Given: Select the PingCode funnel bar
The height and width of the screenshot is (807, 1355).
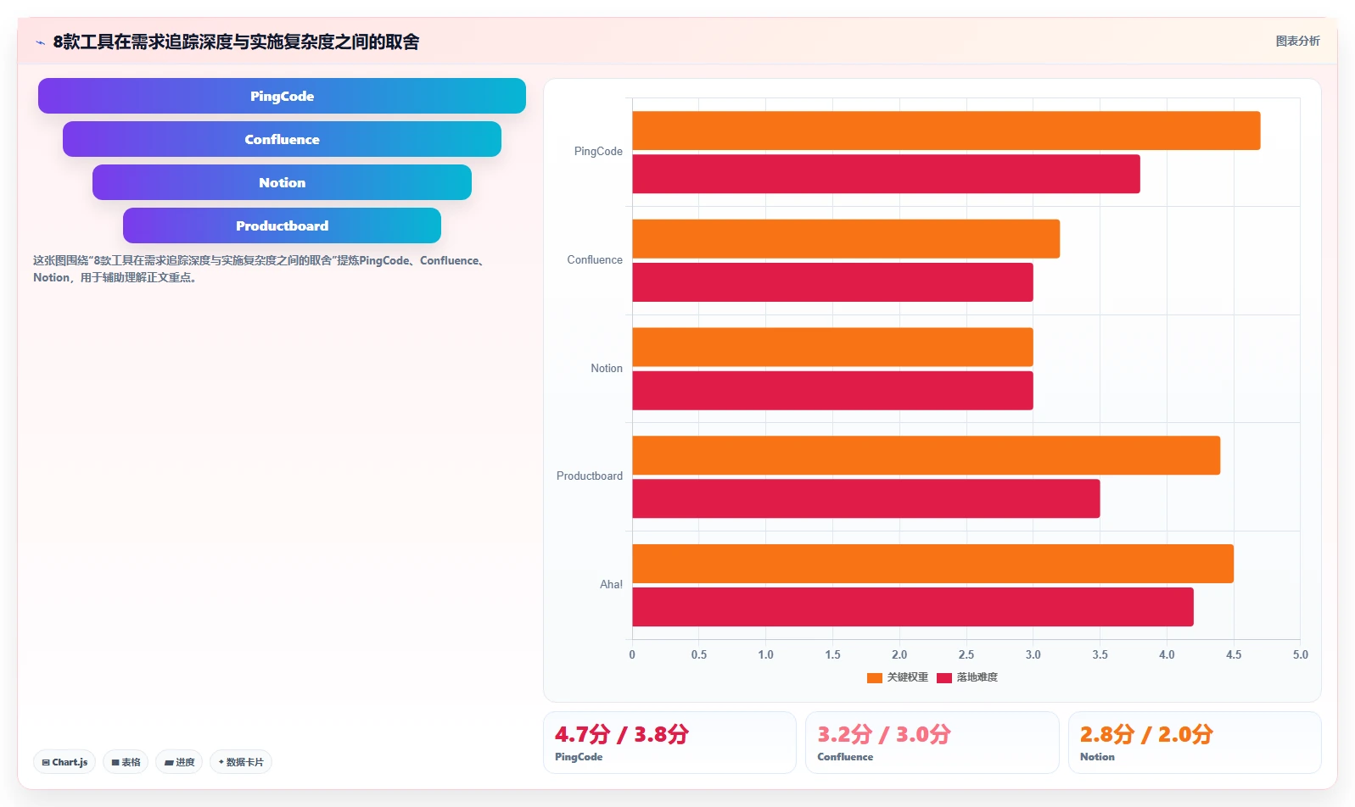Looking at the screenshot, I should tap(282, 96).
